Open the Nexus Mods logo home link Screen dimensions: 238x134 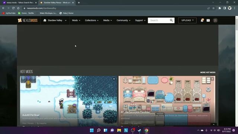(x=28, y=20)
